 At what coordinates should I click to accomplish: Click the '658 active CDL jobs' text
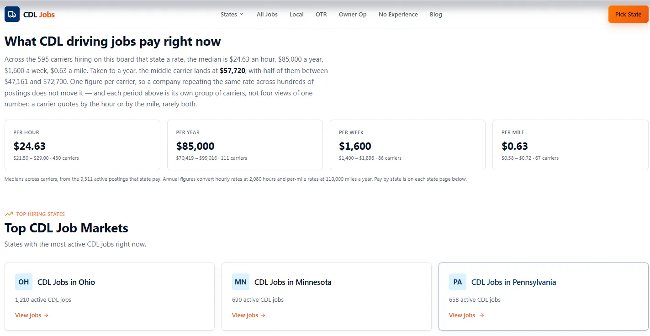pos(475,300)
